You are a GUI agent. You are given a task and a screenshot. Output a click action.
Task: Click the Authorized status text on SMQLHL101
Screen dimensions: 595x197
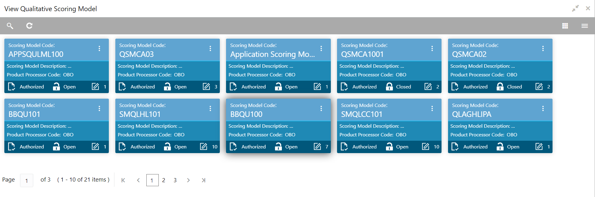(143, 147)
